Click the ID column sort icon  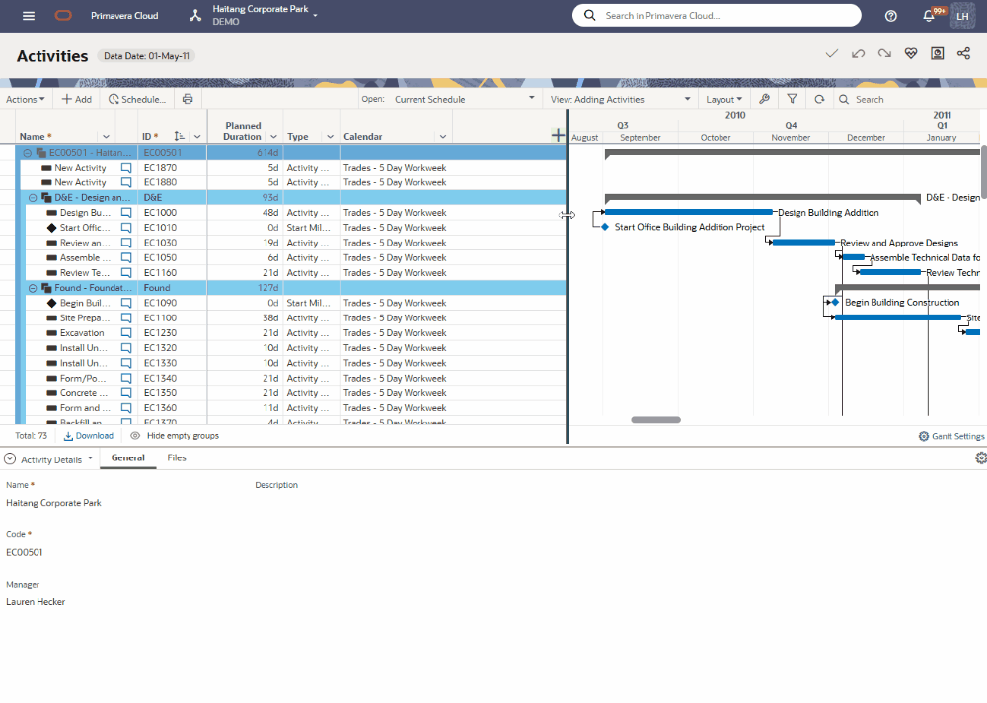(x=180, y=136)
